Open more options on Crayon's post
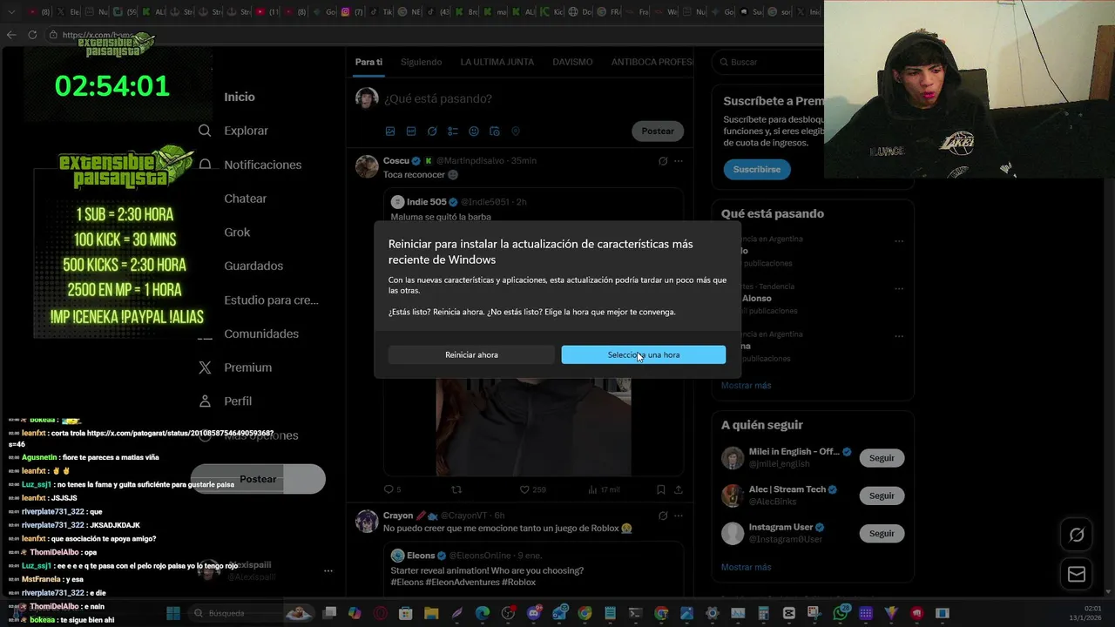The image size is (1115, 627). pyautogui.click(x=679, y=516)
